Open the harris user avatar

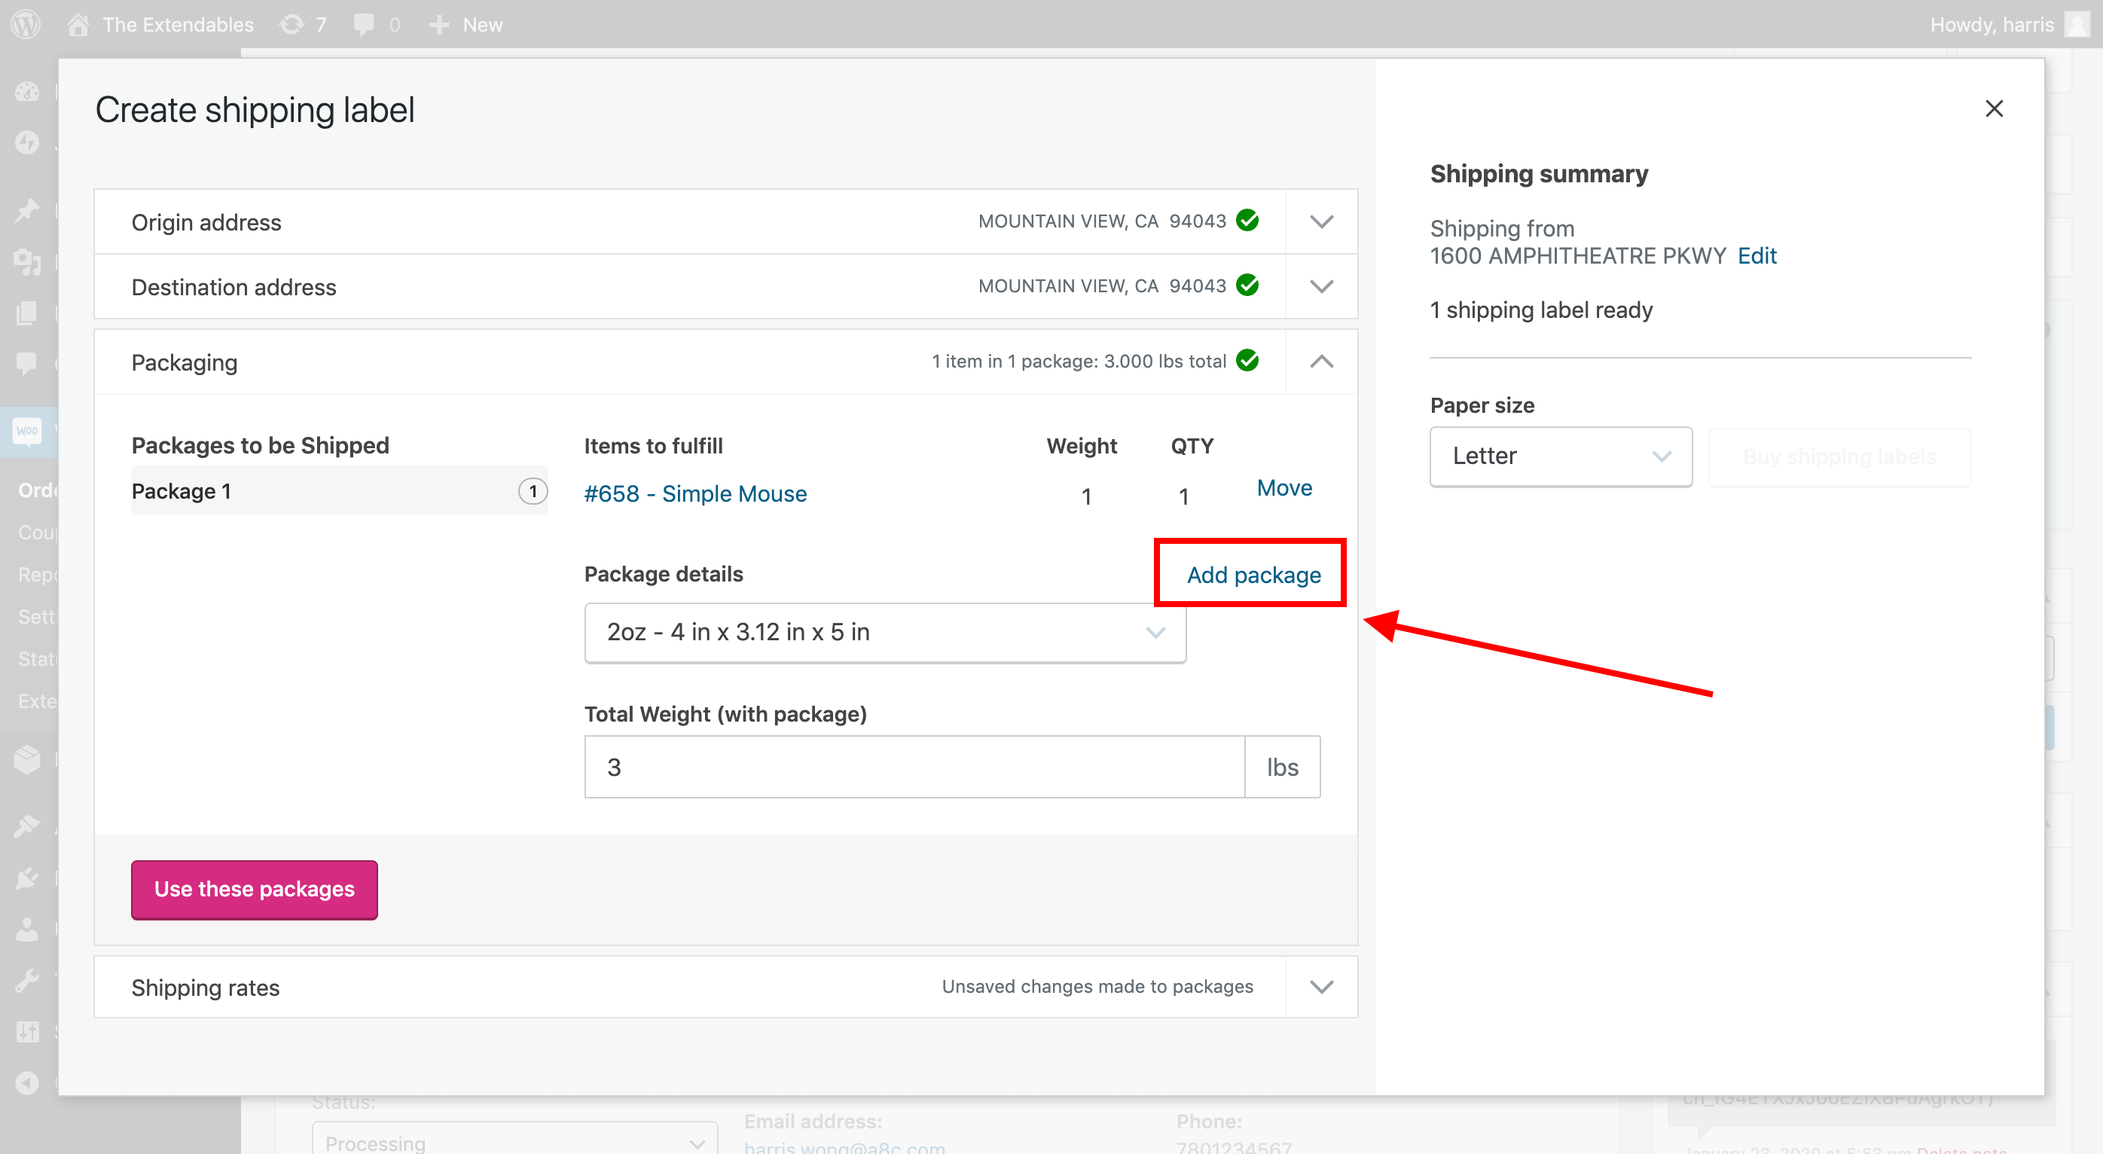2076,23
